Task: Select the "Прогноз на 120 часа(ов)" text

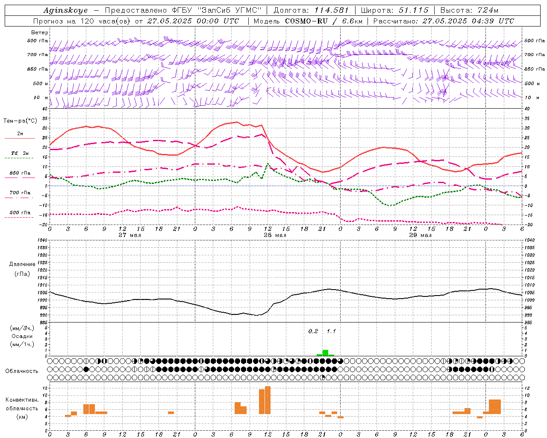Action: [x=82, y=21]
